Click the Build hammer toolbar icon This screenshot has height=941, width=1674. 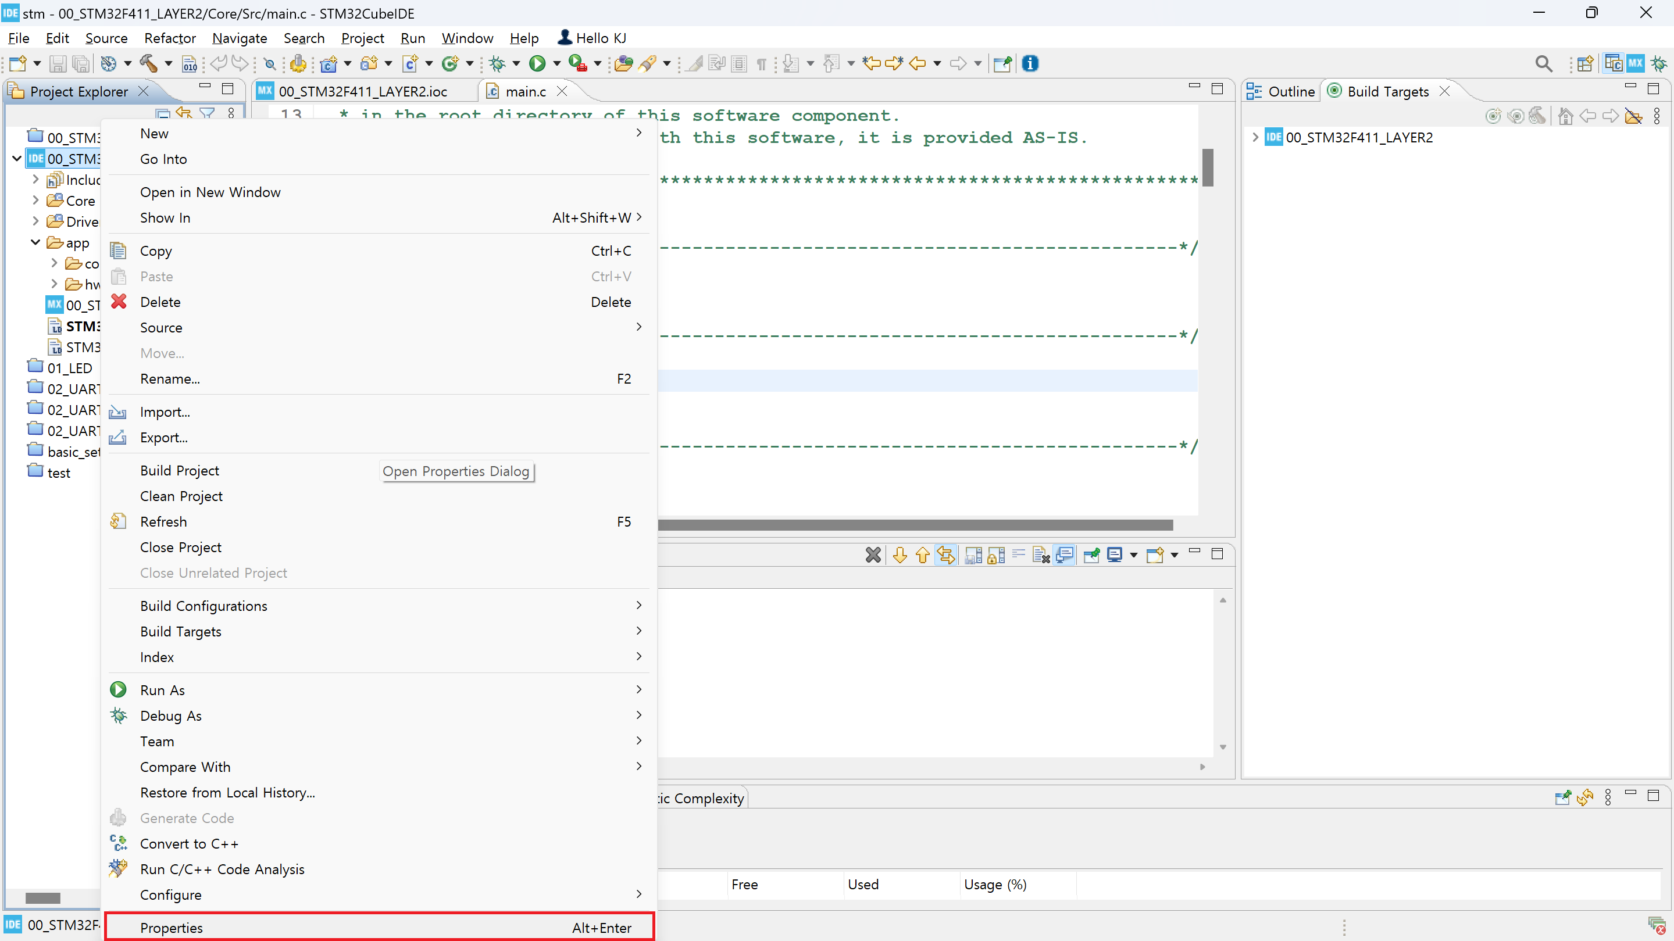tap(148, 63)
